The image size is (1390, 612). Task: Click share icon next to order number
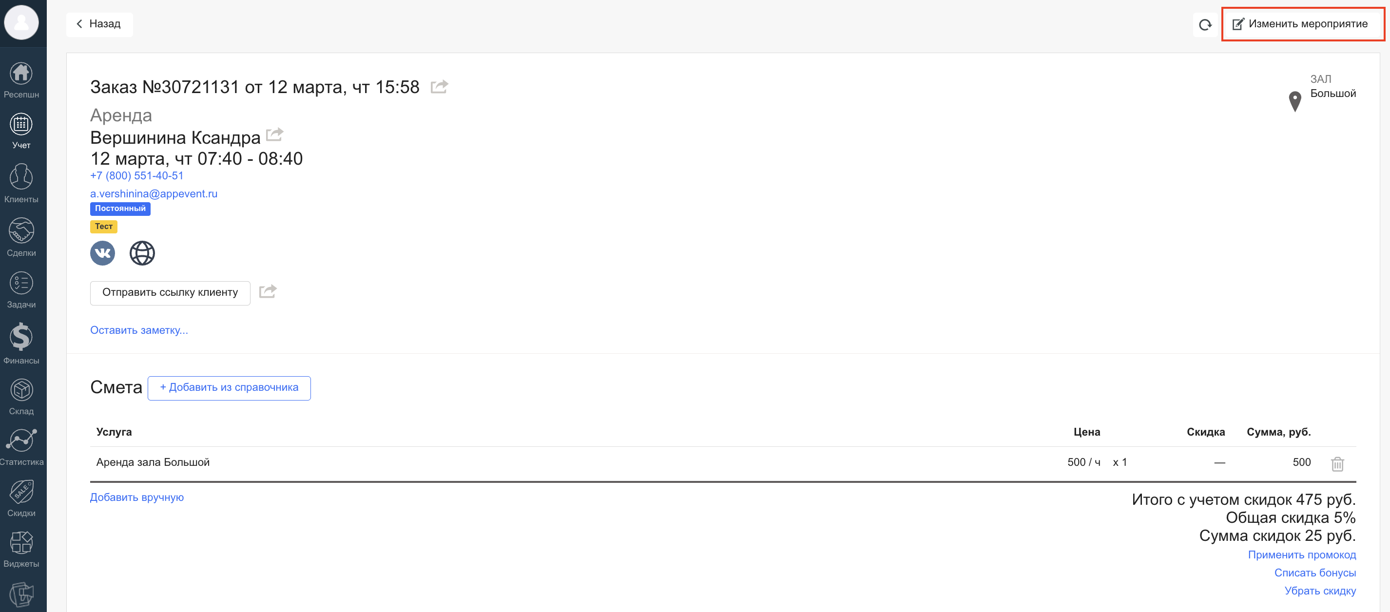coord(439,86)
